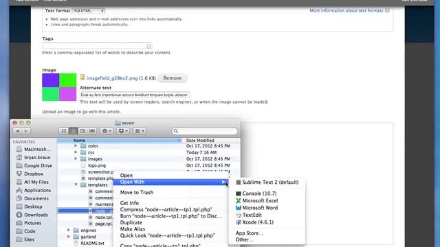Switch Finder to list view
Image resolution: width=440 pixels, height=247 pixels.
coord(74,131)
